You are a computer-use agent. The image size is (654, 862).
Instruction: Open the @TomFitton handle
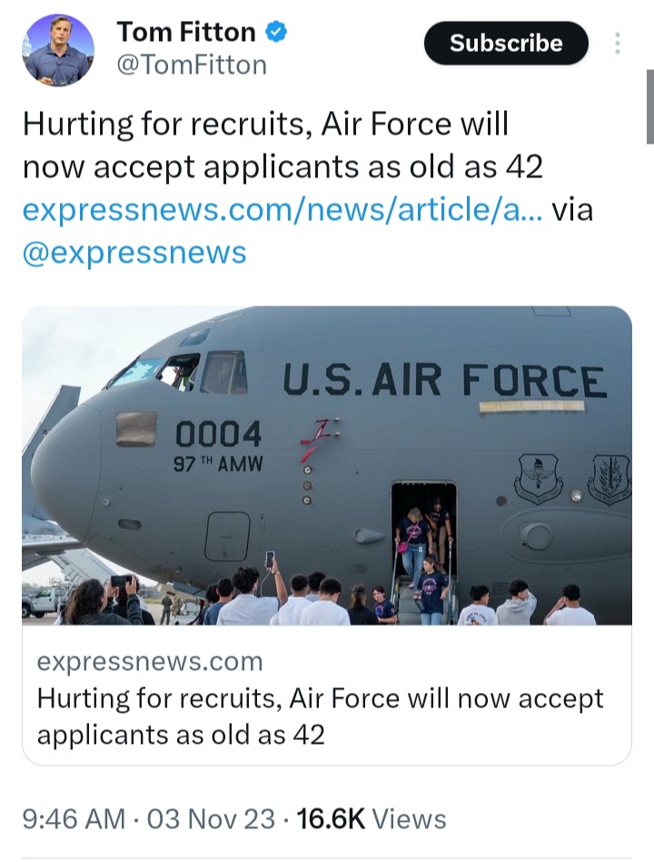[x=192, y=65]
